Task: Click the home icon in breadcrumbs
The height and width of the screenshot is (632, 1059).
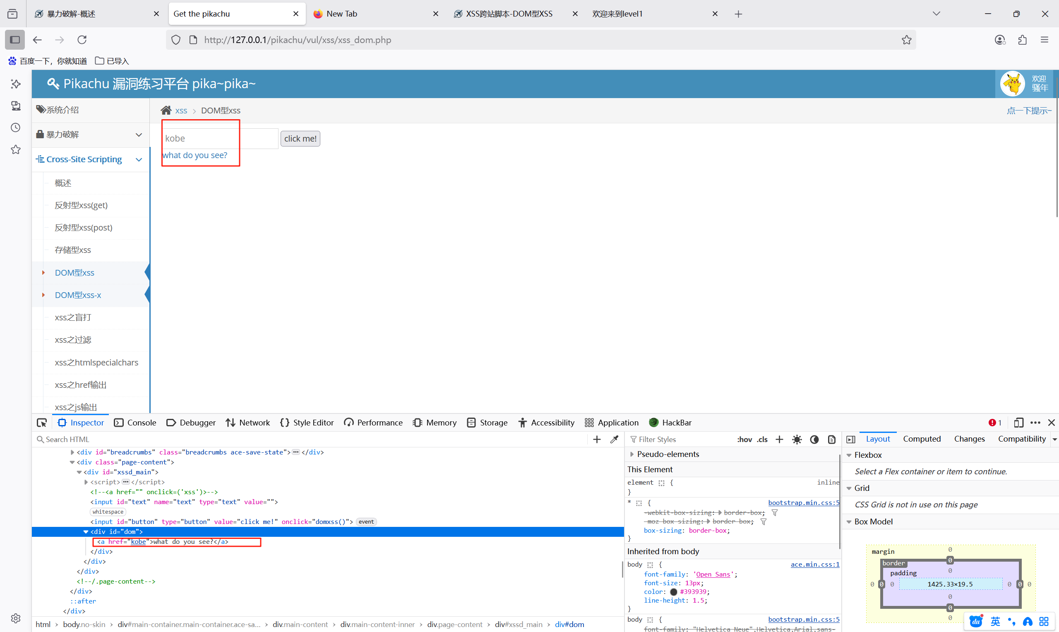Action: (166, 111)
